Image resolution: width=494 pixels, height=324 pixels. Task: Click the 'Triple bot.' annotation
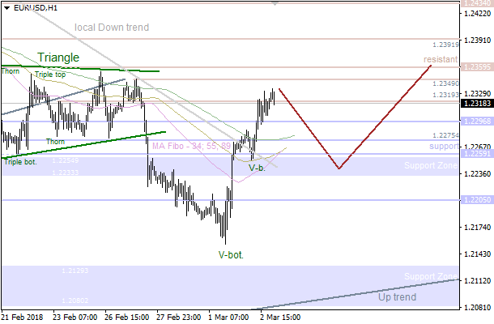pos(20,161)
